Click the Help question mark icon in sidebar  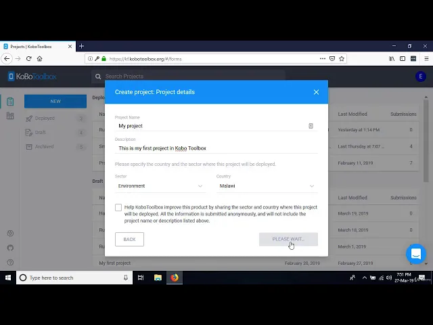click(10, 262)
